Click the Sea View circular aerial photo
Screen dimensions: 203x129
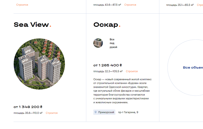(39, 64)
